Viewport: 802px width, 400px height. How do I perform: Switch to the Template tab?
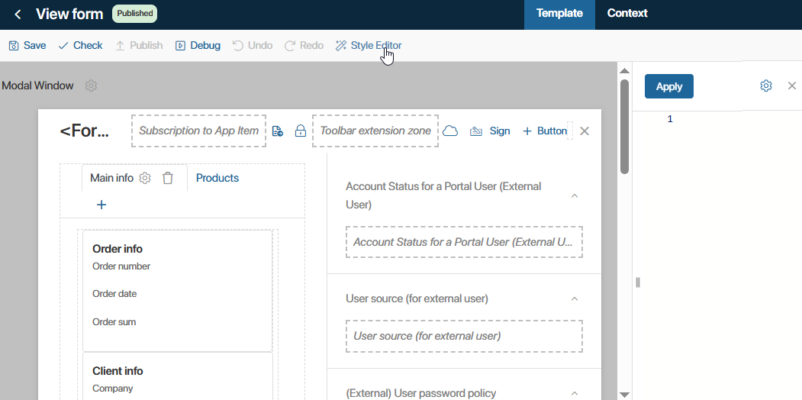[559, 14]
